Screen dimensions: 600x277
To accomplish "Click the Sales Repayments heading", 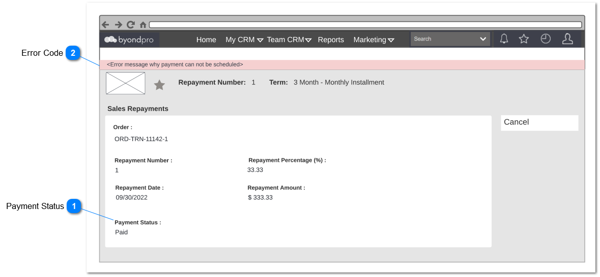I will [x=138, y=109].
